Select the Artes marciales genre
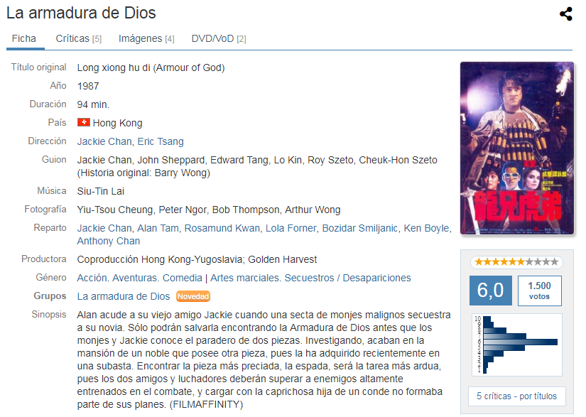586x417 pixels. coord(244,278)
